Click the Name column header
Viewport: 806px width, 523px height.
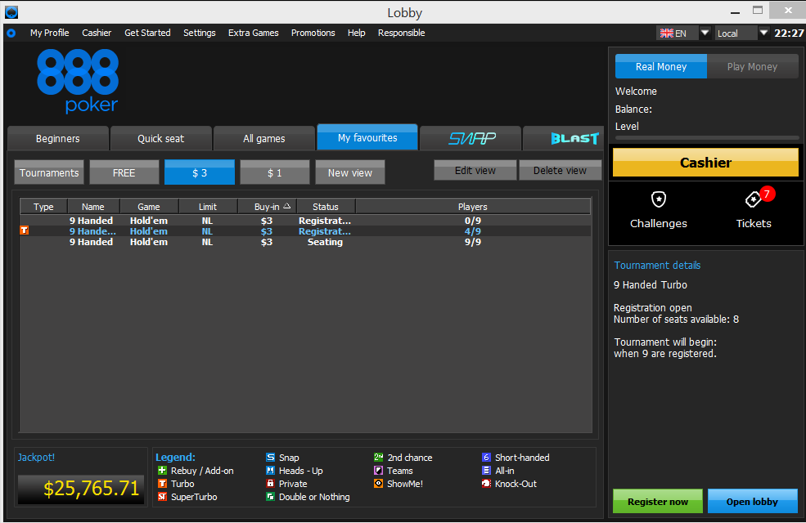click(93, 206)
